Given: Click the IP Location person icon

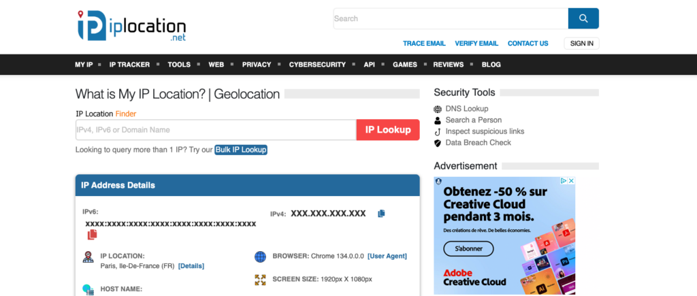Looking at the screenshot, I should coord(88,257).
